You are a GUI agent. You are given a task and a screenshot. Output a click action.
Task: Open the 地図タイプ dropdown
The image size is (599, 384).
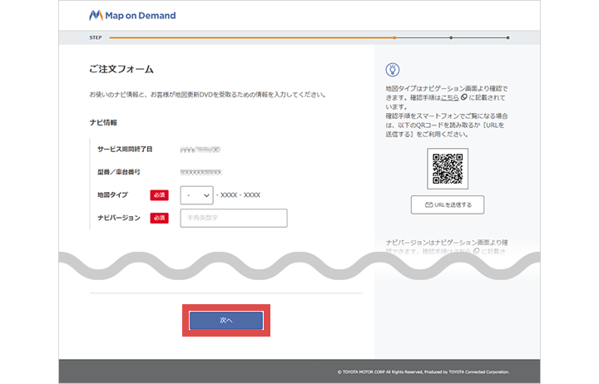(x=196, y=195)
